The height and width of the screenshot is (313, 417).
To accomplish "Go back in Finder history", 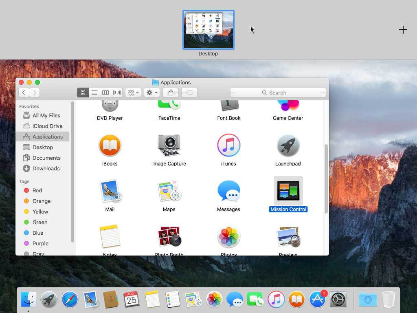I will click(24, 93).
